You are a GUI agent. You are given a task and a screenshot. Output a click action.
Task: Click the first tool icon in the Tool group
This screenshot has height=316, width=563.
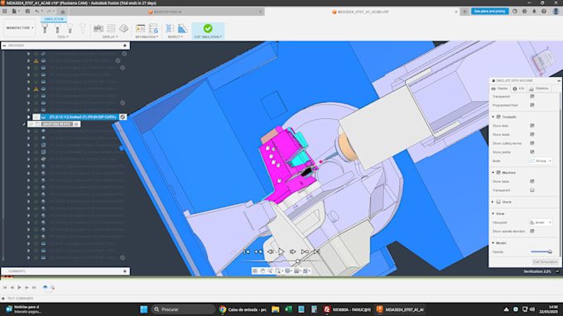pyautogui.click(x=45, y=28)
